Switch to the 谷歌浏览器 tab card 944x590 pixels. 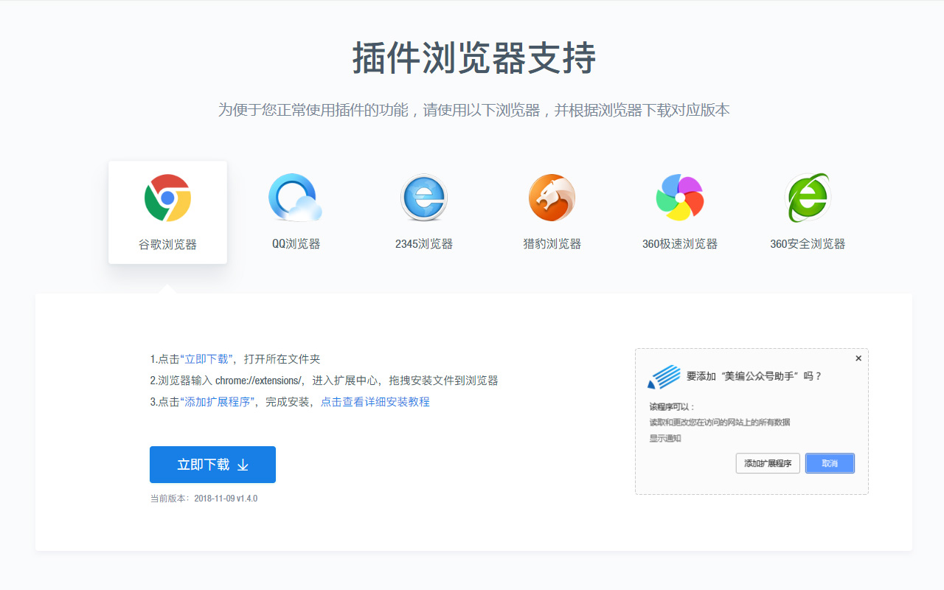pos(167,212)
